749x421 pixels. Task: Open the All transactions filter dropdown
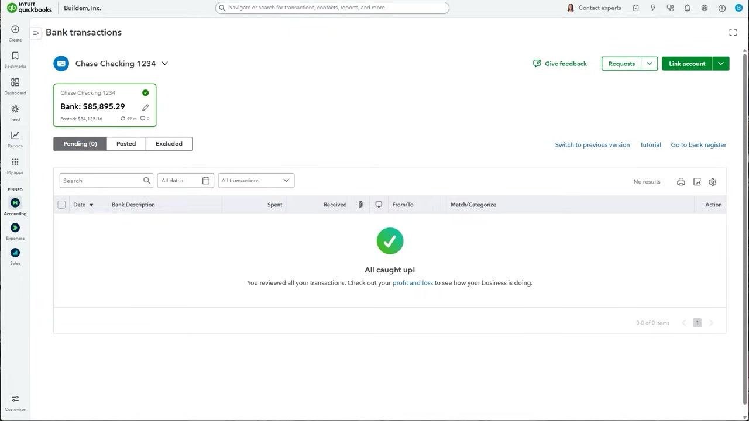coord(256,181)
